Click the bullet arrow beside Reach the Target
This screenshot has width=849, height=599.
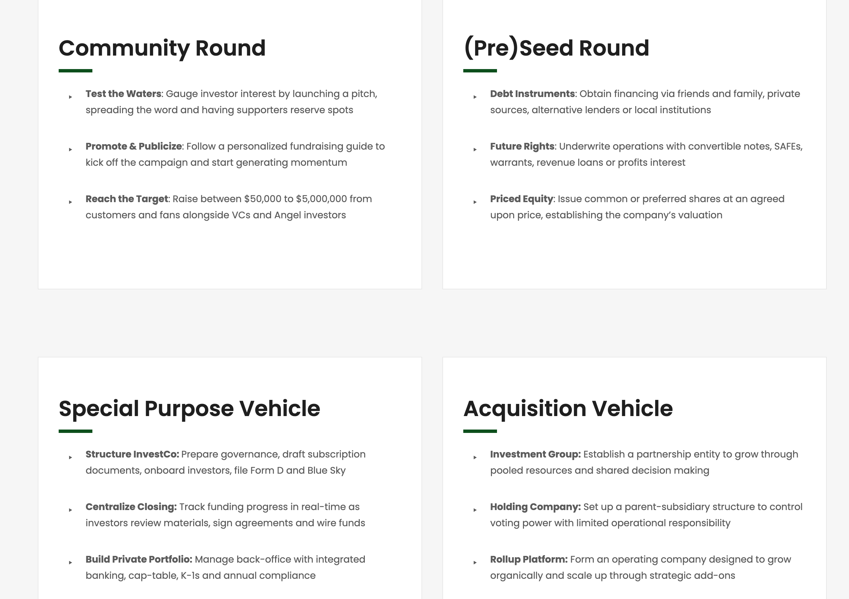(x=70, y=202)
